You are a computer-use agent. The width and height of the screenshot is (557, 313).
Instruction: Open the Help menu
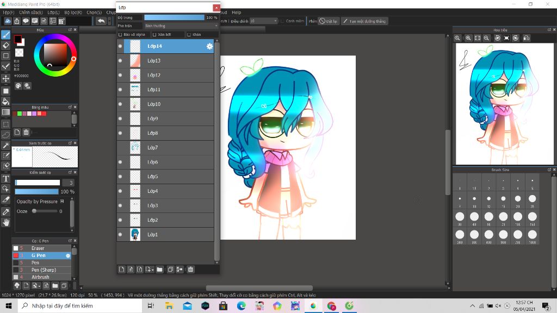[x=236, y=12]
